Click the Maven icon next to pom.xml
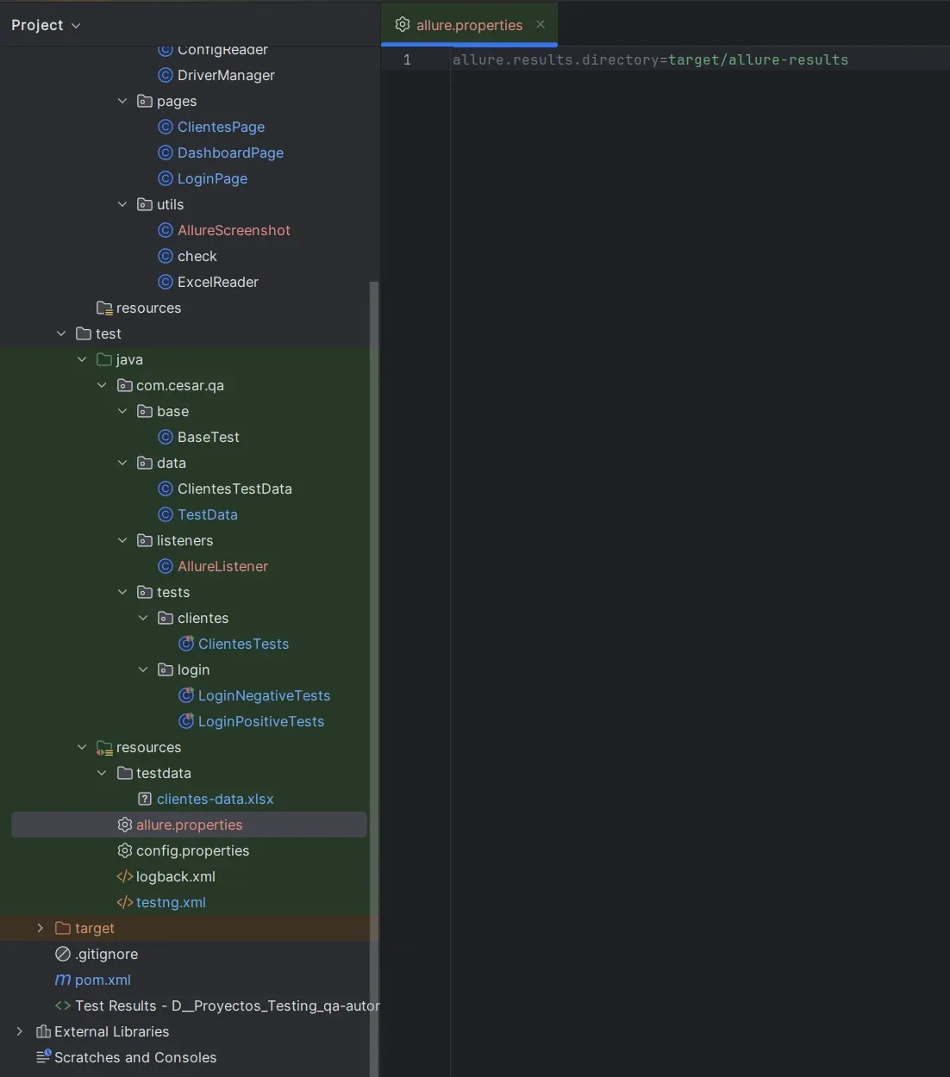The image size is (950, 1077). (x=62, y=980)
